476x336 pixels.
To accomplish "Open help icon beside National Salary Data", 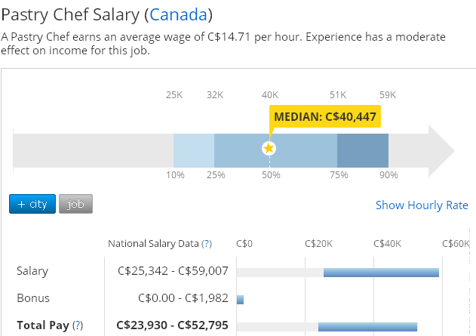I will coord(207,244).
